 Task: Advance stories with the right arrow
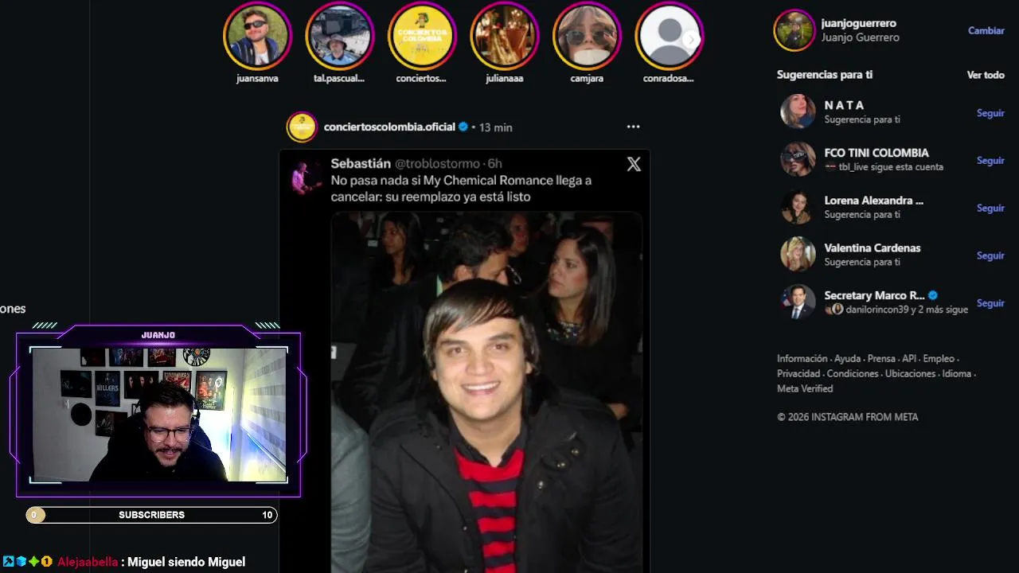click(x=691, y=39)
